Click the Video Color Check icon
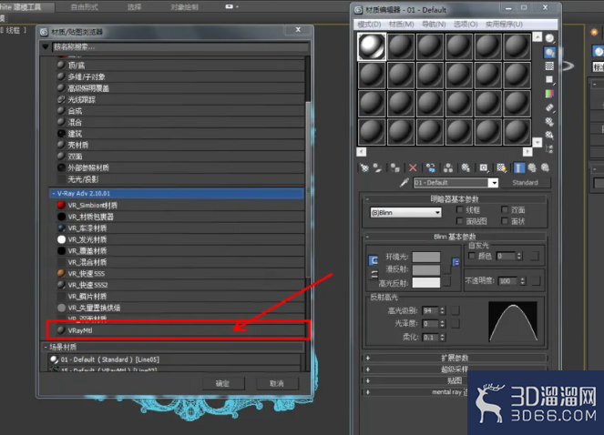The image size is (604, 435). point(549,94)
